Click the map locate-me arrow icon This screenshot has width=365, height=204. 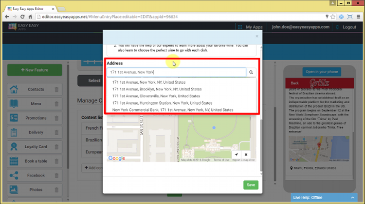pos(236,155)
